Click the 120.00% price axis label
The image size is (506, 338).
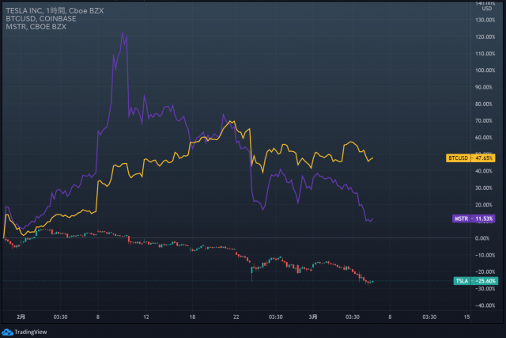click(x=485, y=37)
